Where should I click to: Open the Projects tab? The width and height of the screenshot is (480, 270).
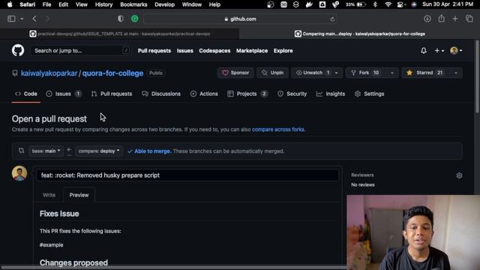click(x=247, y=94)
